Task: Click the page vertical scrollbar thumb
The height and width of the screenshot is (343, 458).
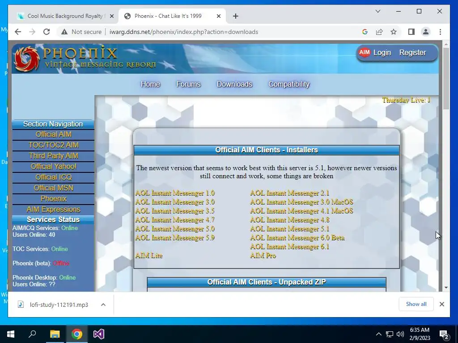Action: point(446,78)
